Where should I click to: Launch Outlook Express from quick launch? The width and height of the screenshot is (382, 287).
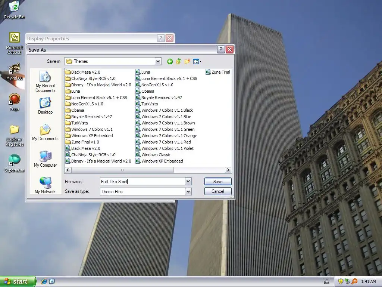[x=52, y=281]
